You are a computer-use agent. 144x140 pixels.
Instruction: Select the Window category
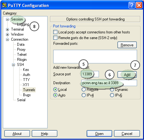(x=17, y=34)
